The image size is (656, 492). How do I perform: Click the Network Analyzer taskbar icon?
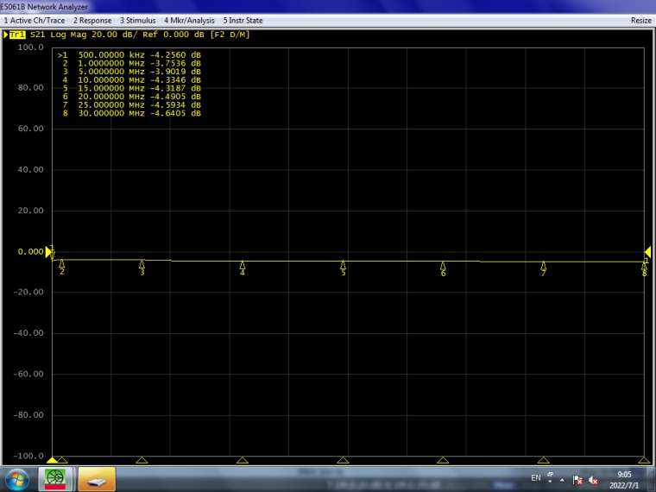tap(56, 478)
